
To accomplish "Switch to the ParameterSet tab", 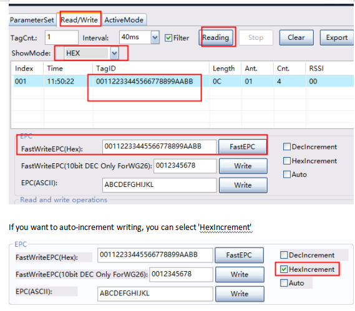I will (x=32, y=20).
